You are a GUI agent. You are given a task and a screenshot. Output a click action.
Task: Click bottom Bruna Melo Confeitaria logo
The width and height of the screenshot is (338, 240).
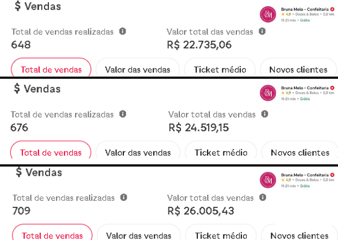[x=268, y=180]
